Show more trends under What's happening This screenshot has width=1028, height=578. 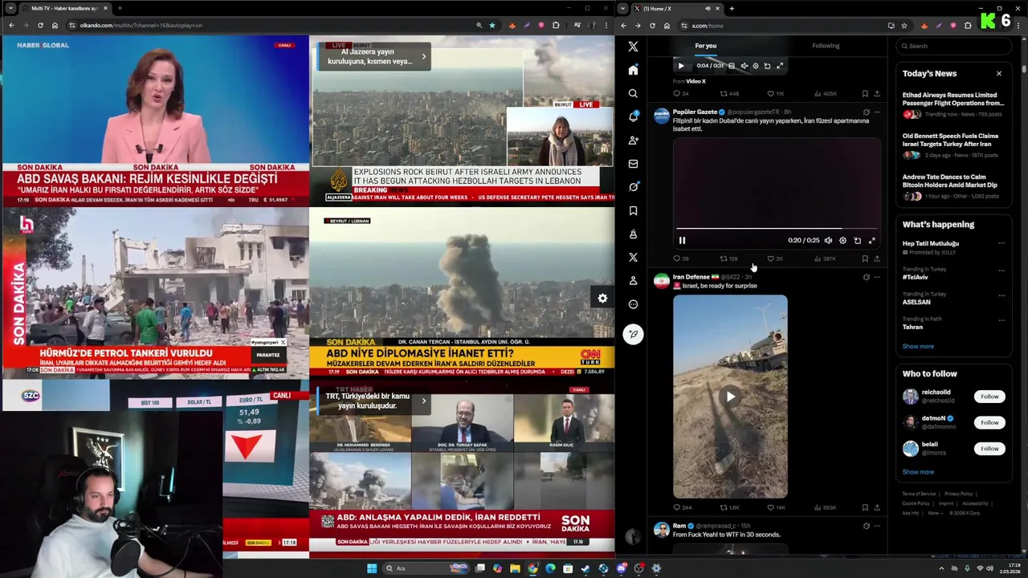918,347
